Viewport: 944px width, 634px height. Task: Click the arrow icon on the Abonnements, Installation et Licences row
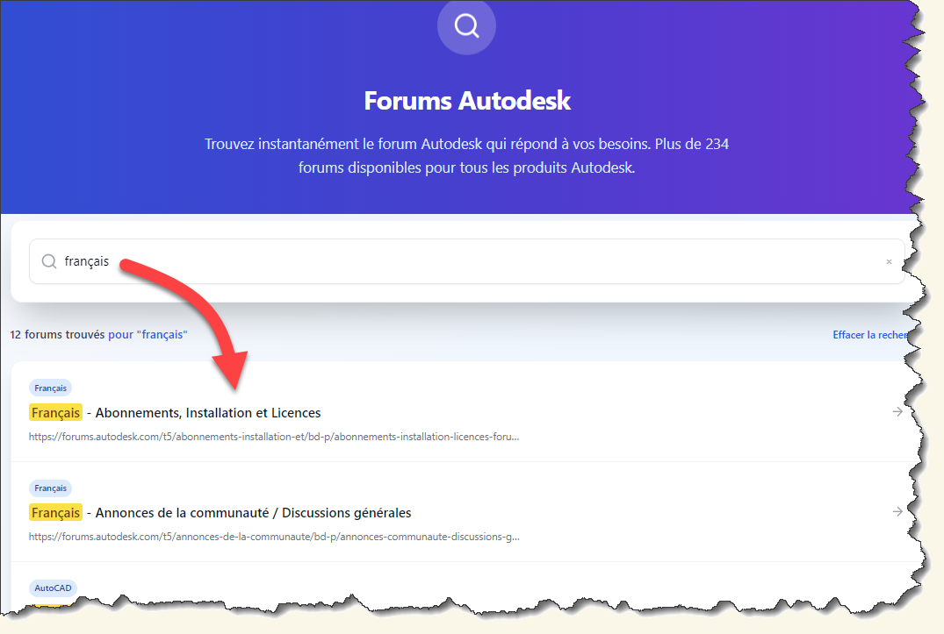(897, 411)
